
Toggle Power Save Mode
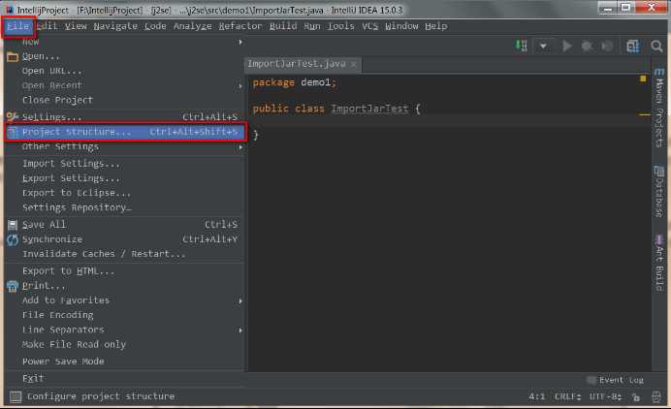pyautogui.click(x=125, y=362)
